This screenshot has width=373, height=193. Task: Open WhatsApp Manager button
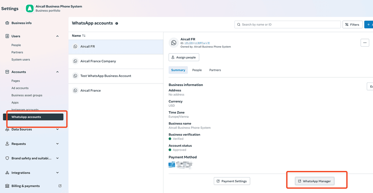pyautogui.click(x=315, y=181)
